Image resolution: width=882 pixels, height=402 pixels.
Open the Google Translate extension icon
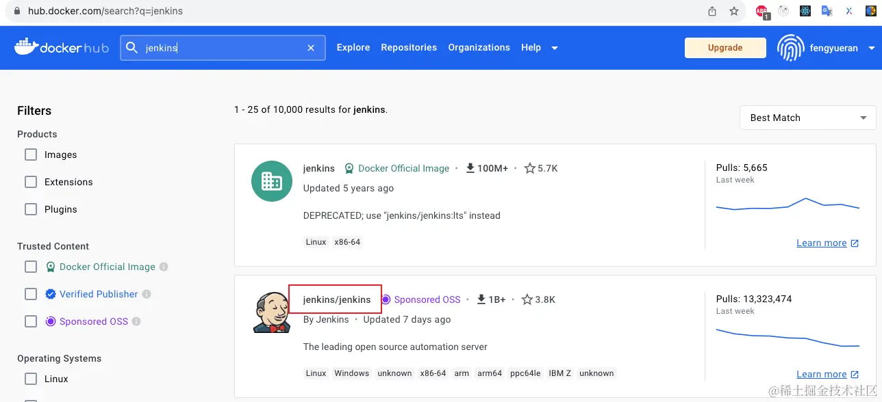click(x=827, y=11)
